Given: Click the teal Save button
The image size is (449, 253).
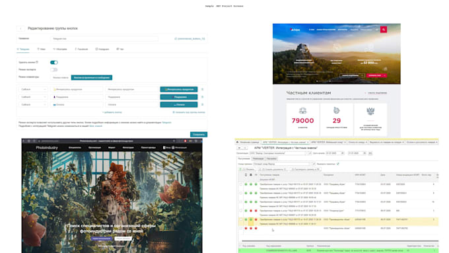Looking at the screenshot, I should click(x=199, y=134).
